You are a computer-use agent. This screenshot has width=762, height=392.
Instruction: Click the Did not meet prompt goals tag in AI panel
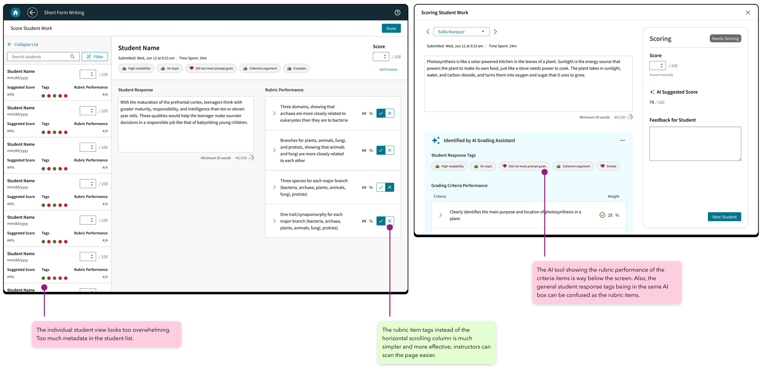tap(524, 166)
